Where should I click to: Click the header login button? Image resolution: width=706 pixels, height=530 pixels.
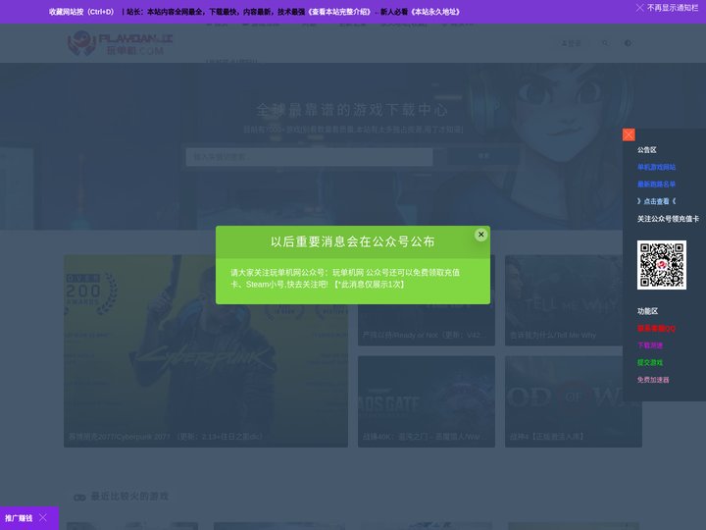click(571, 43)
